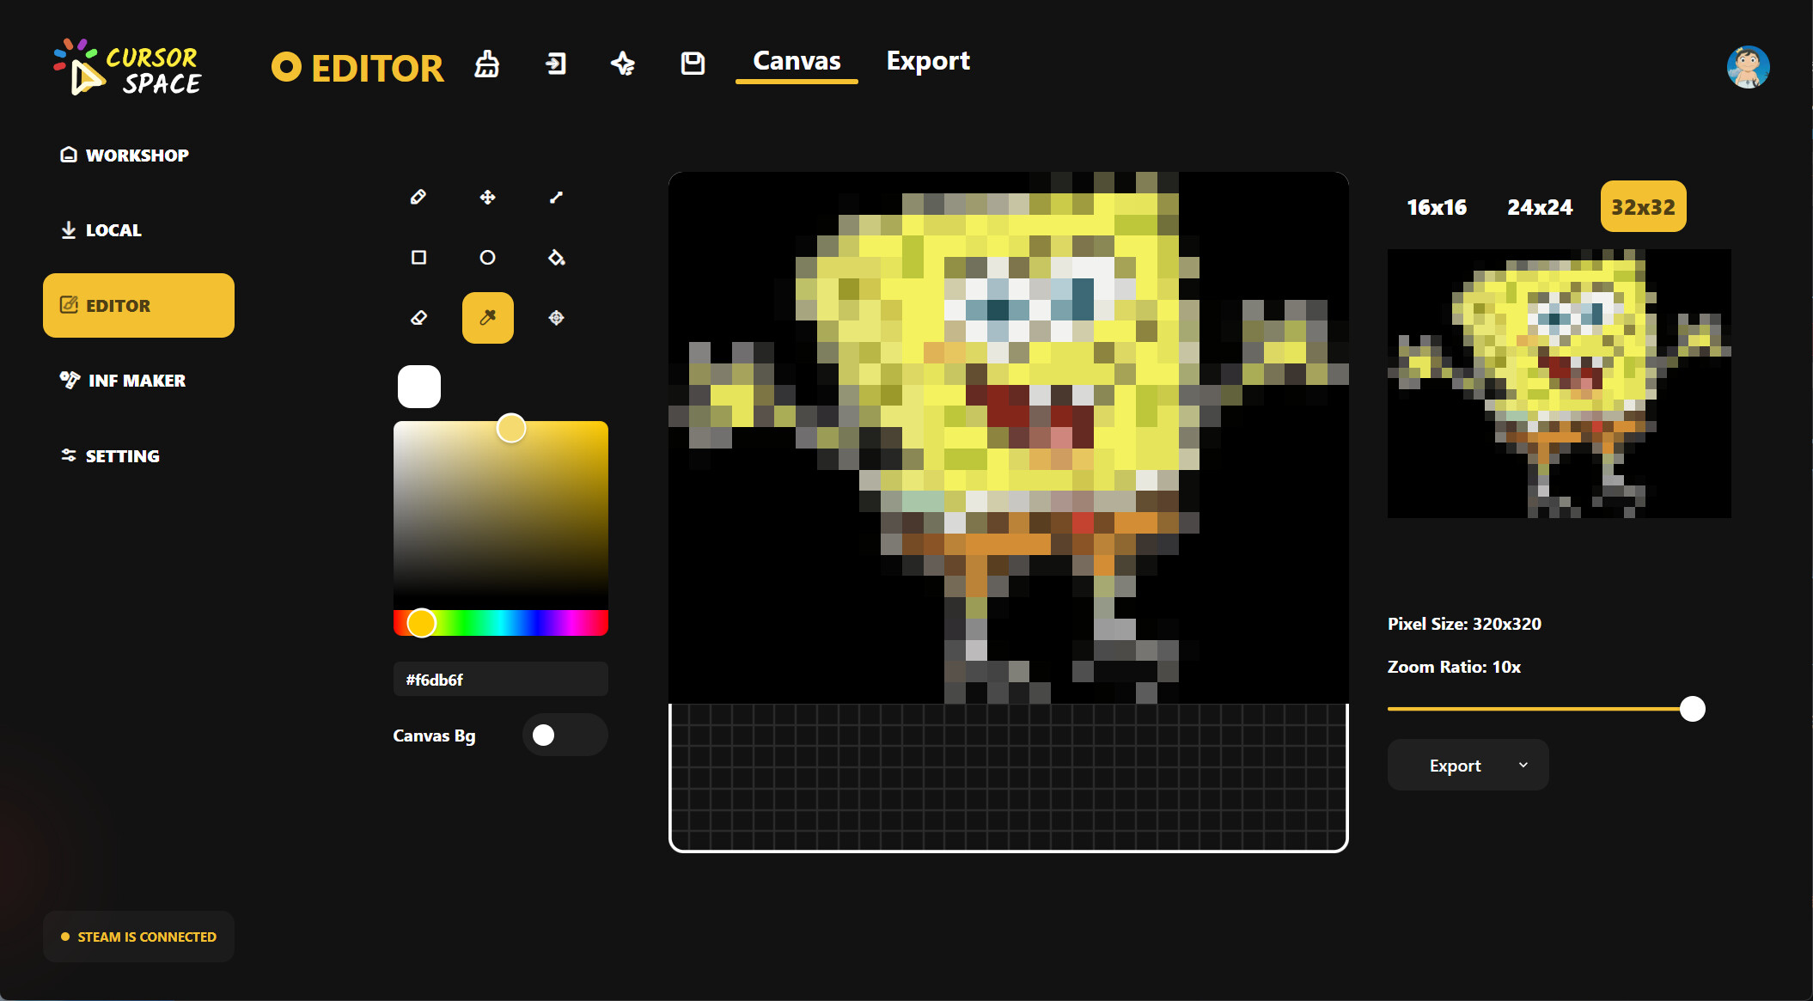Toggle the Canvas Bg switch
1813x1001 pixels.
pyautogui.click(x=565, y=735)
